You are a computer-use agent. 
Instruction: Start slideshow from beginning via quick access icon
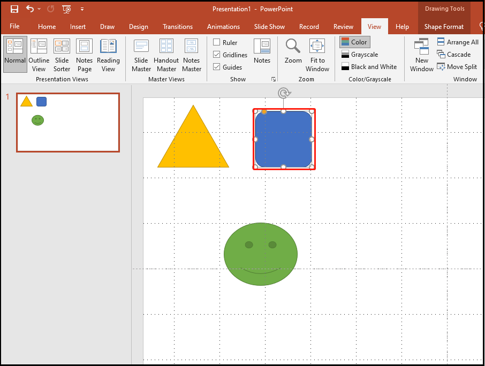[x=66, y=9]
